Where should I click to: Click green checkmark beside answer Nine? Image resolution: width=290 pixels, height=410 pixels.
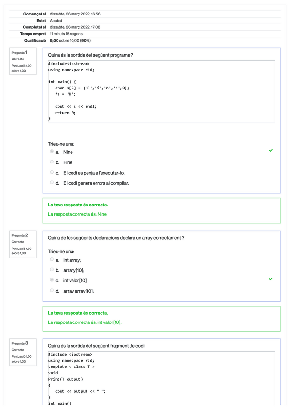[x=271, y=151]
